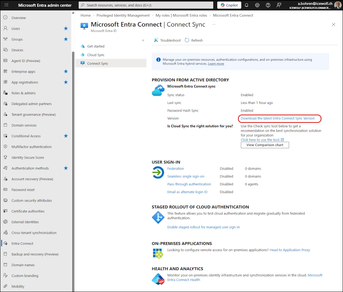Launch Copilot from the top bar
This screenshot has width=343, height=292.
tap(229, 5)
